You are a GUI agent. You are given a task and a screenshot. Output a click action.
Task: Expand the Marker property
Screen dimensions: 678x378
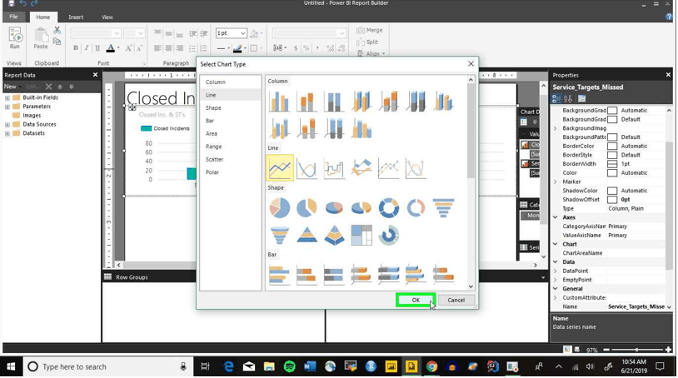(x=556, y=182)
